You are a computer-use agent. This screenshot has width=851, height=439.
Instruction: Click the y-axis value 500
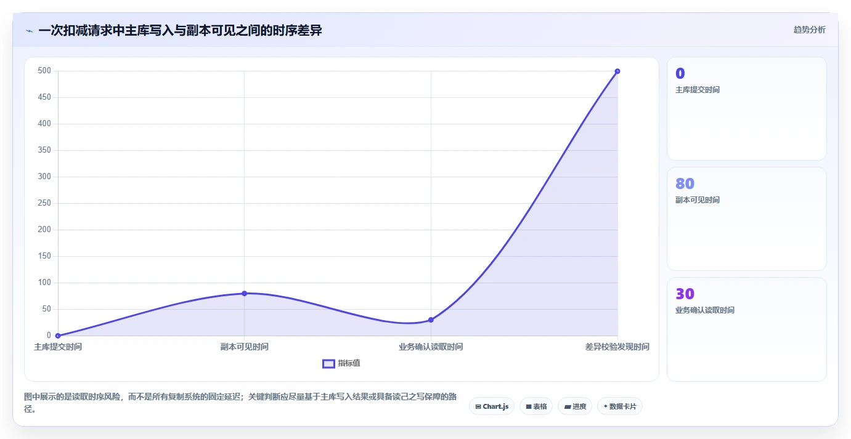pos(44,71)
